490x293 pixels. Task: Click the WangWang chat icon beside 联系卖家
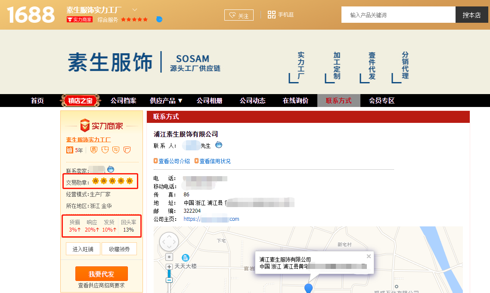pos(111,169)
